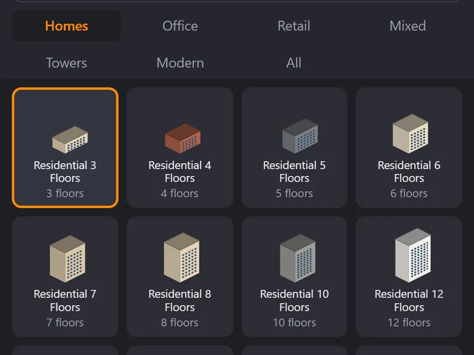Viewport: 474px width, 355px height.
Task: Click the 'Residential 8 Floors' title label
Action: click(180, 301)
